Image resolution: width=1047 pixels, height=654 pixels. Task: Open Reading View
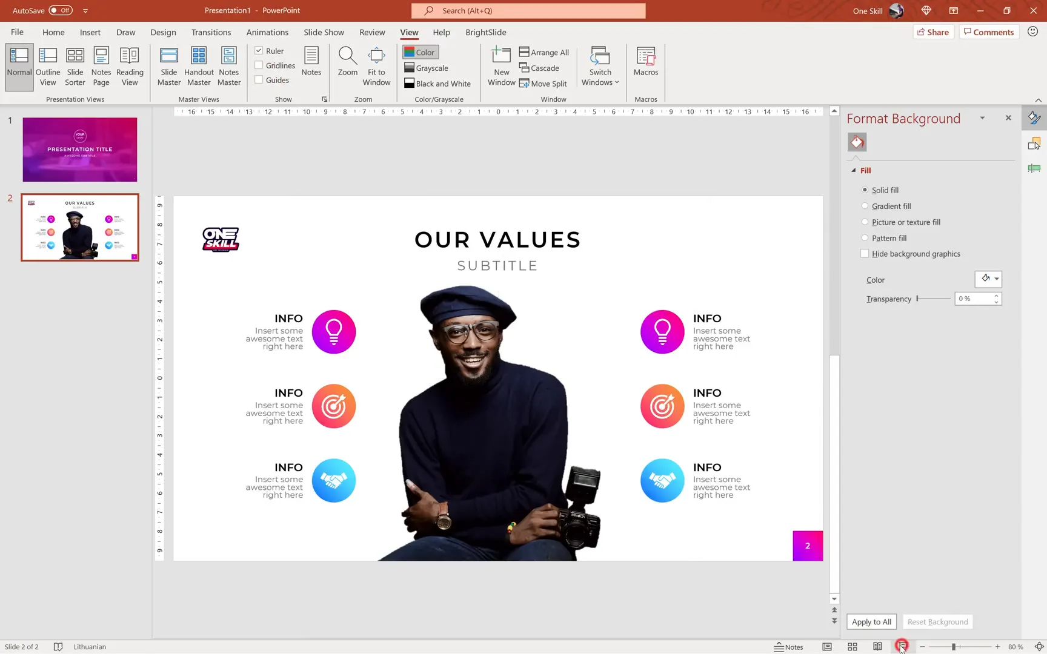point(130,67)
